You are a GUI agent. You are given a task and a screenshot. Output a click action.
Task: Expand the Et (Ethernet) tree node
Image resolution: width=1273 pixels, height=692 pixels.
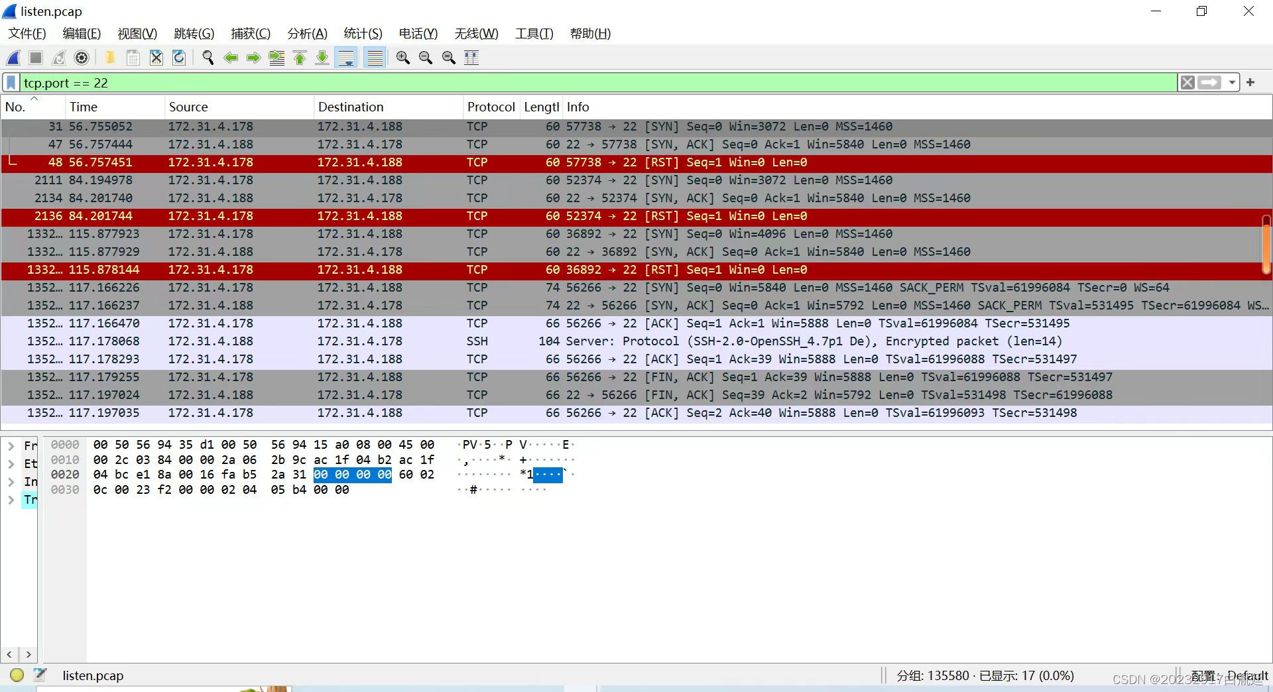11,464
